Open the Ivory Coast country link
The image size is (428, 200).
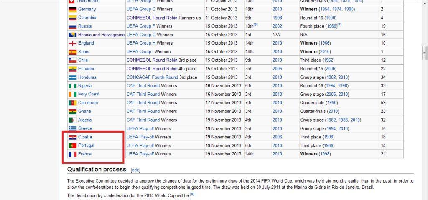point(89,94)
